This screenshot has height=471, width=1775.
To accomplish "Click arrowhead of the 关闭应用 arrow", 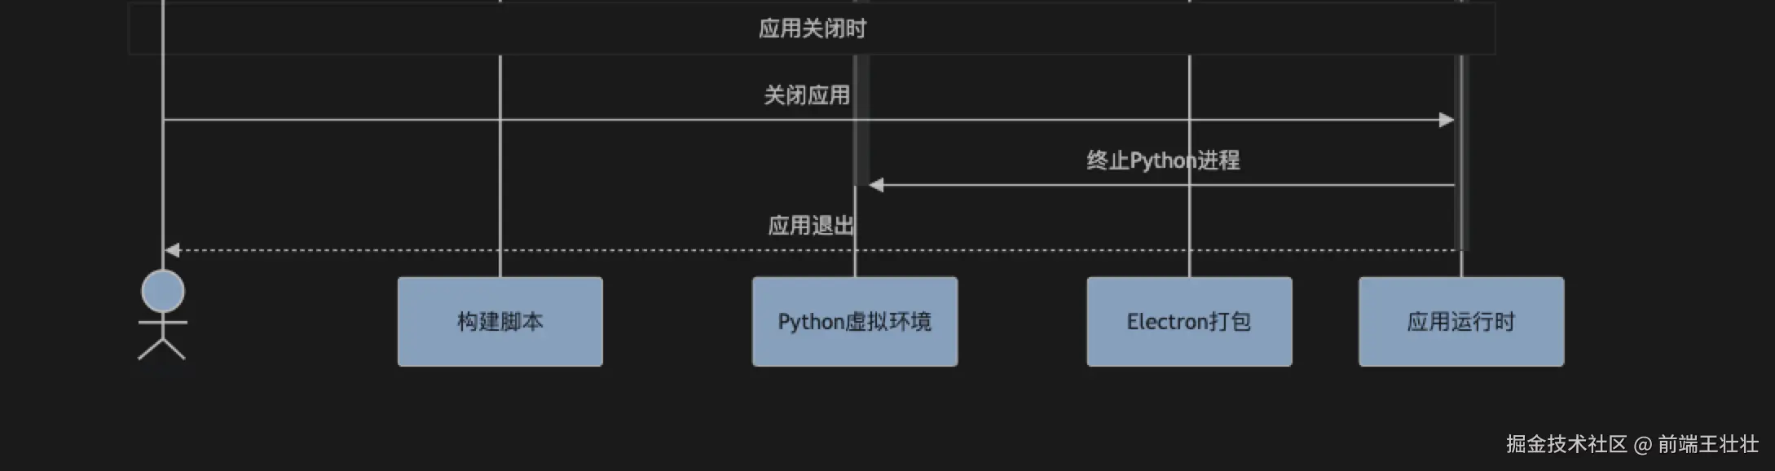I will pyautogui.click(x=1447, y=120).
